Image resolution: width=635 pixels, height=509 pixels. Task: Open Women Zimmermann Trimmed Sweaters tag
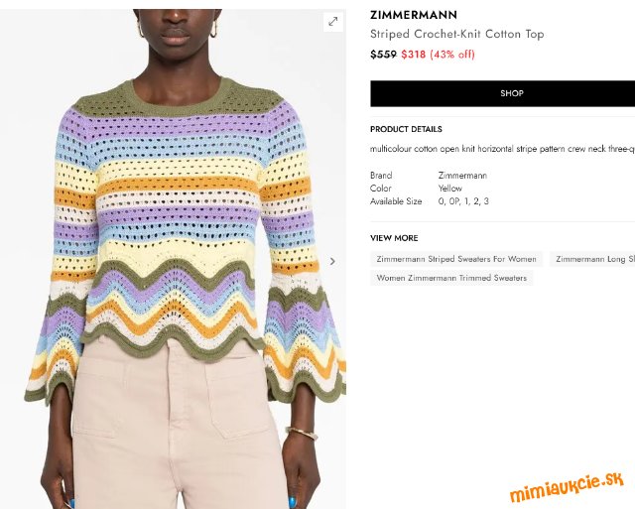[x=451, y=278]
